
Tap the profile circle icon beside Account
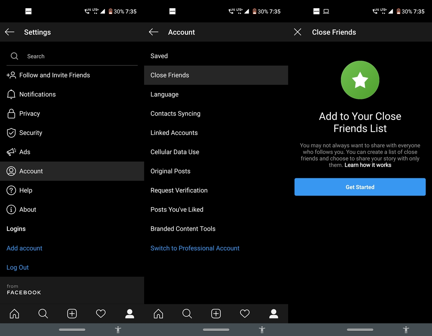tap(11, 171)
